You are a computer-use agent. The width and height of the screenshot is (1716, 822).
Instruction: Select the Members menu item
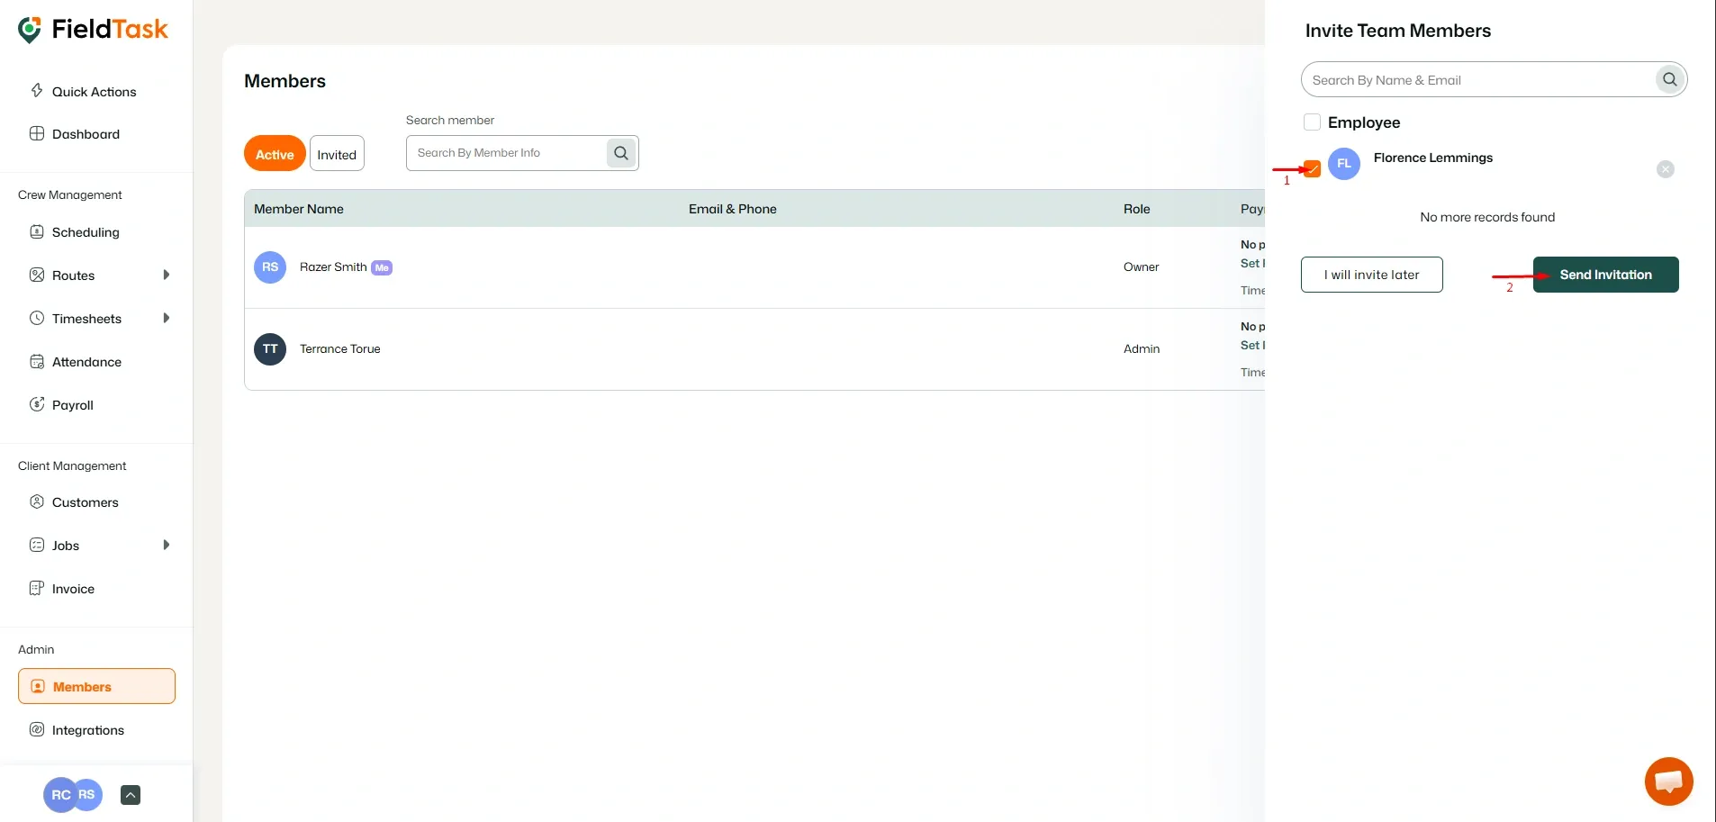[82, 685]
